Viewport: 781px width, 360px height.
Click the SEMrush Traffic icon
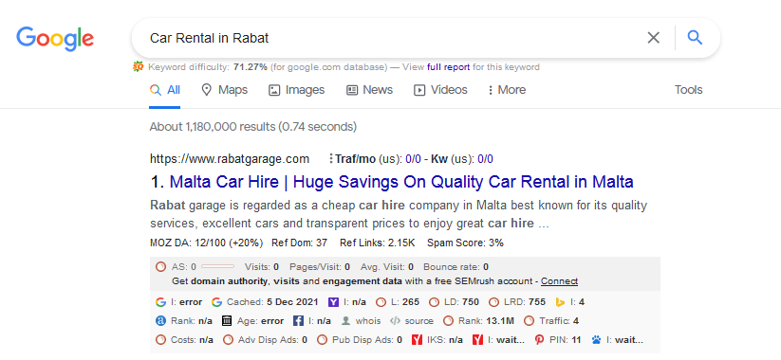(x=529, y=321)
